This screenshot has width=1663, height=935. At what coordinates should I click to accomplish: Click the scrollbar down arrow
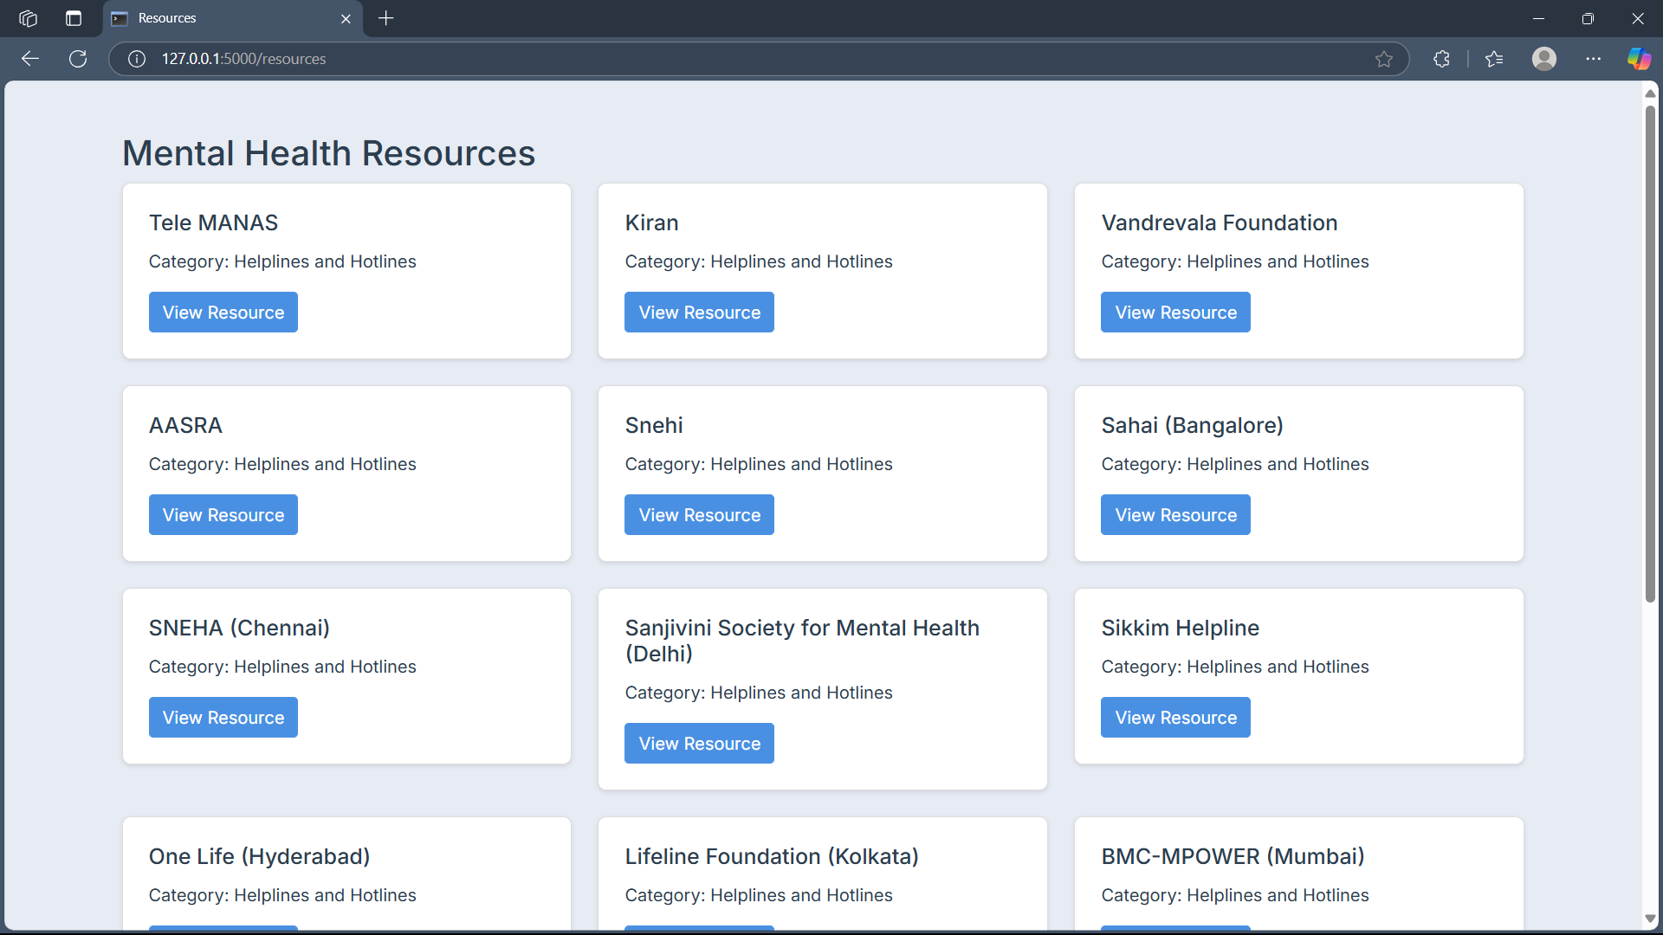coord(1650,919)
